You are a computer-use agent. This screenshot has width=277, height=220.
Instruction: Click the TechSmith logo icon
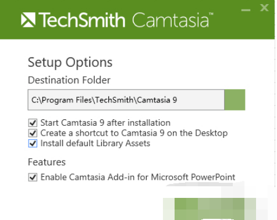coord(28,20)
